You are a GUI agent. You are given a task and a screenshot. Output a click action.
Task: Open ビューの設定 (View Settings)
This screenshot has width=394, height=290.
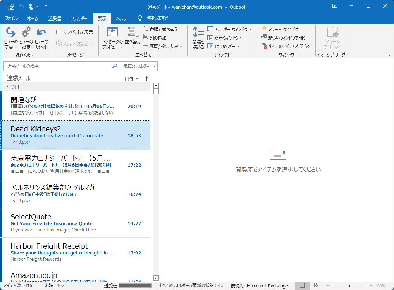[26, 38]
